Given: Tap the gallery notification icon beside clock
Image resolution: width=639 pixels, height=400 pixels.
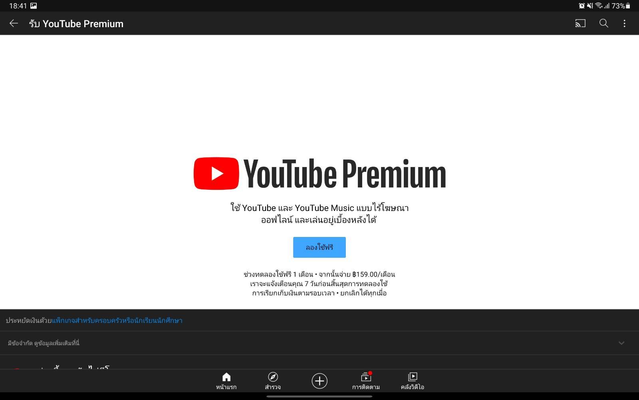Looking at the screenshot, I should pyautogui.click(x=34, y=6).
